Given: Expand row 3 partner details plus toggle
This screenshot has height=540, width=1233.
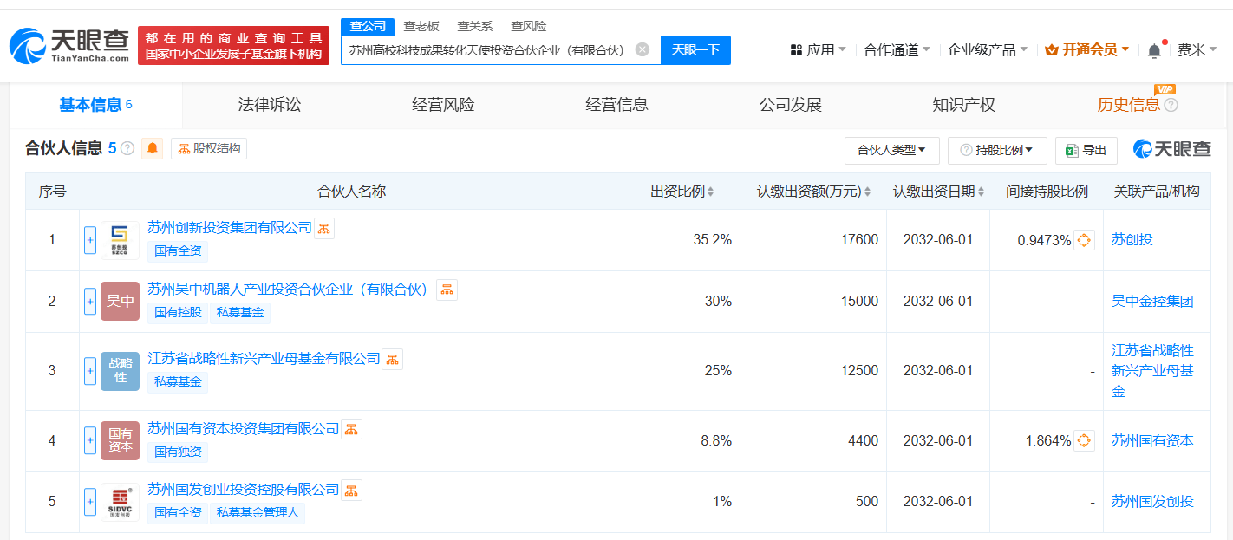Looking at the screenshot, I should tap(90, 371).
